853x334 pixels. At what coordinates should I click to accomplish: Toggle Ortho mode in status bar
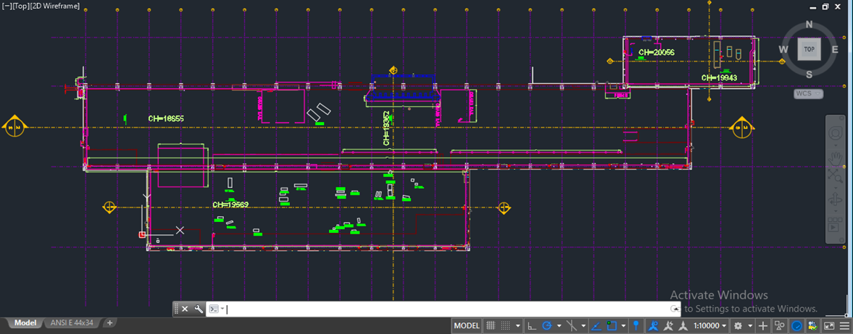532,326
